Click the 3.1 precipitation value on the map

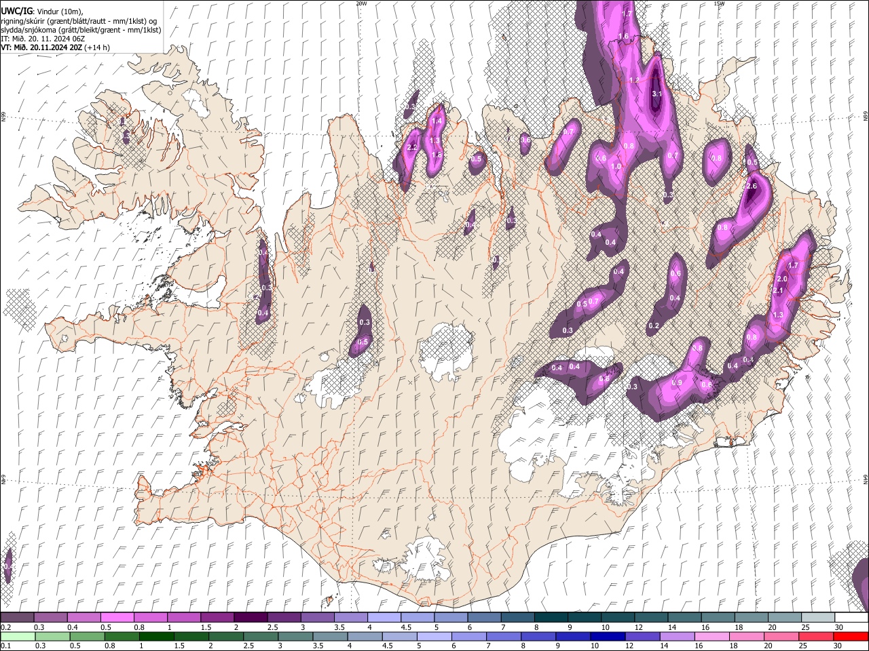657,94
